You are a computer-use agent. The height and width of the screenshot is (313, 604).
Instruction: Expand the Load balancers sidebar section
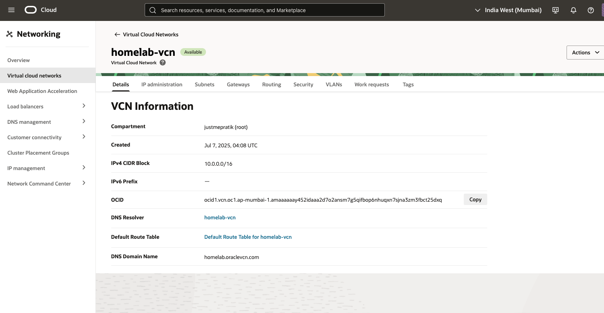tap(84, 106)
